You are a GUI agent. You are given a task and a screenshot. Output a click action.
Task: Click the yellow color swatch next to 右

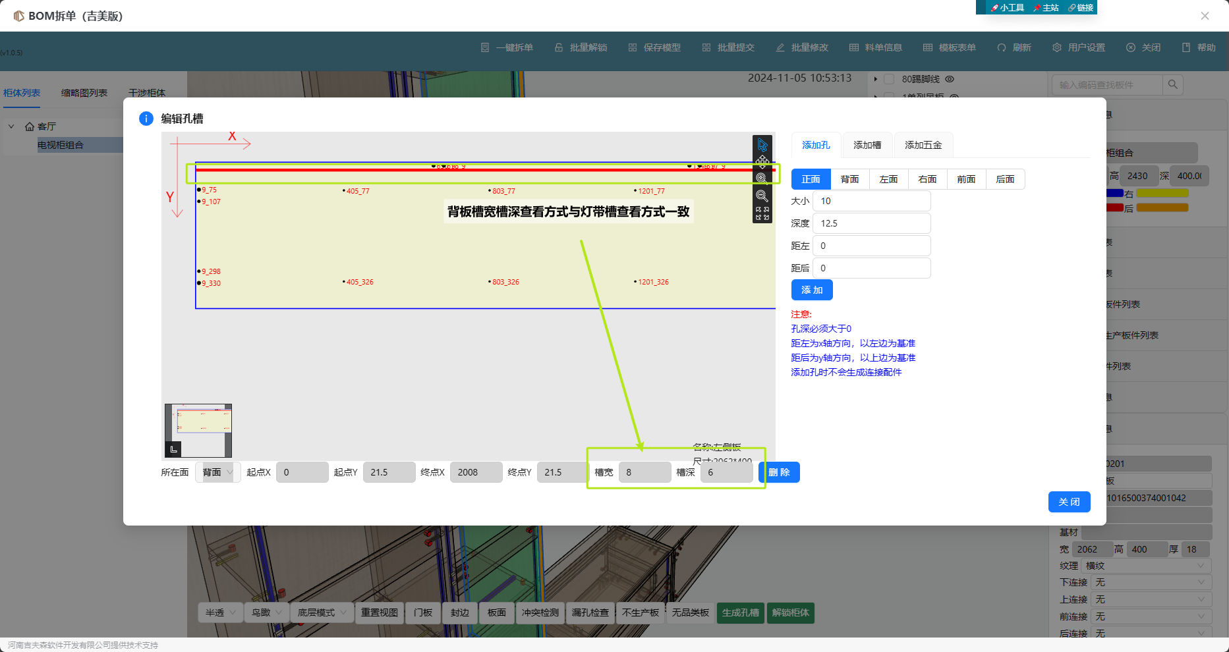[x=1162, y=194]
